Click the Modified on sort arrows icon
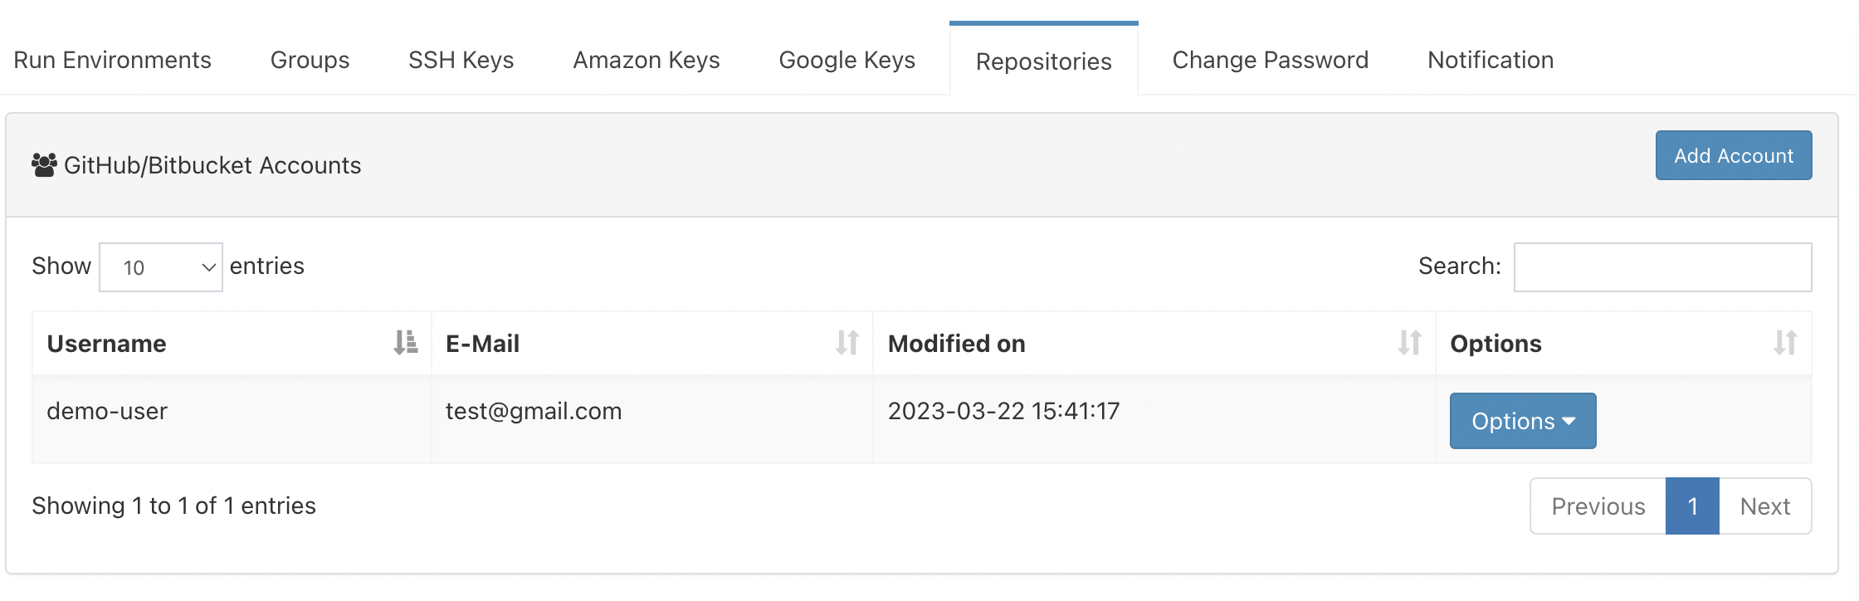 click(x=1409, y=343)
